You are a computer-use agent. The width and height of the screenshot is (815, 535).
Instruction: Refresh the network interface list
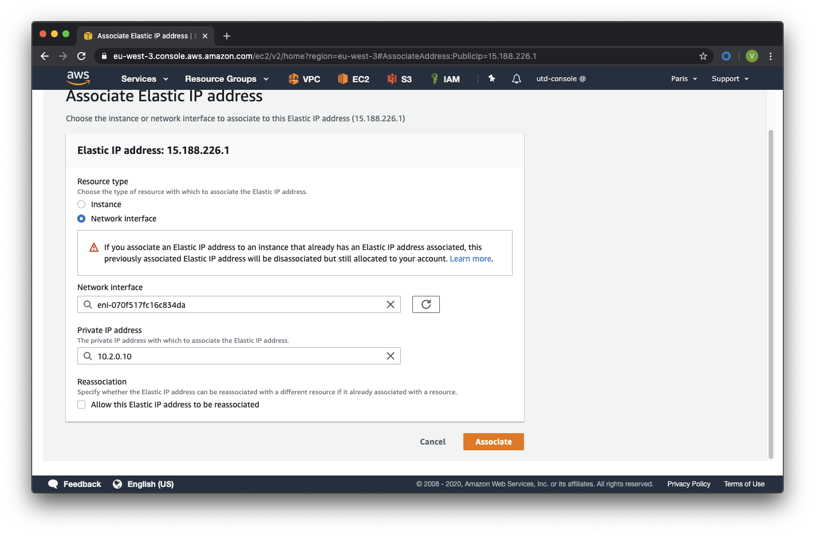tap(426, 304)
